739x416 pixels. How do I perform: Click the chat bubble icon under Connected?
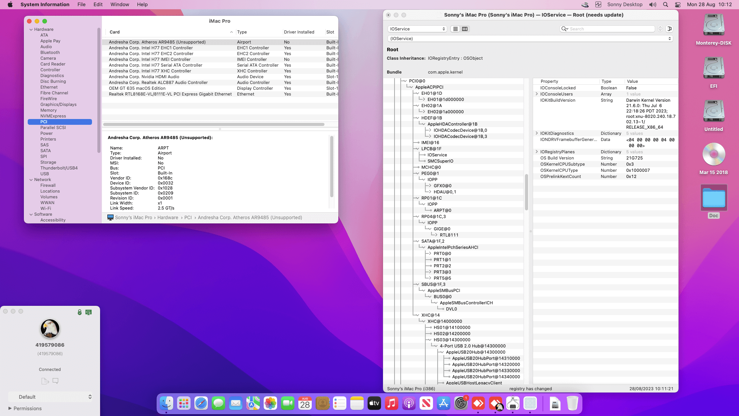(x=55, y=381)
